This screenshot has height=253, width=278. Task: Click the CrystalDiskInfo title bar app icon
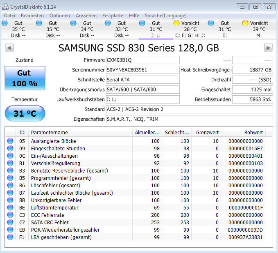(x=5, y=7)
